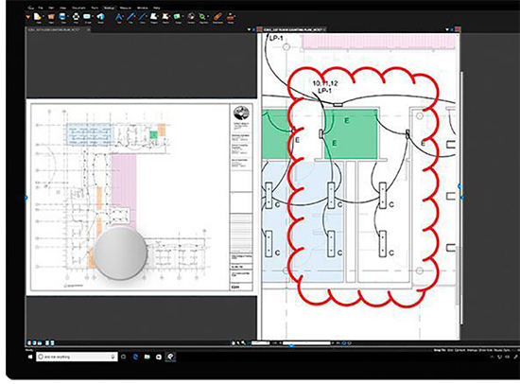The image size is (520, 384).
Task: Click the '10,11,12 LP-1' circuit label
Action: tap(325, 87)
